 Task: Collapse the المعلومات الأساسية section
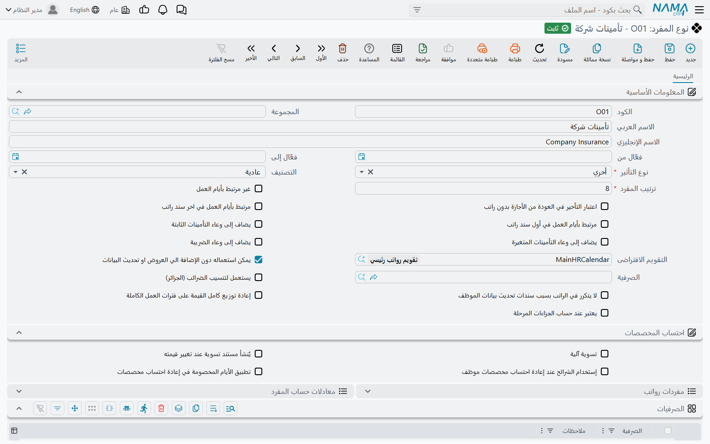(19, 92)
